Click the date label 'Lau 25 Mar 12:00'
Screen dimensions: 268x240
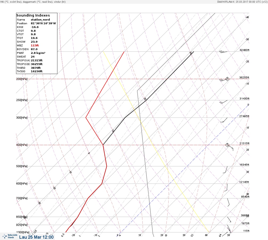(36, 237)
